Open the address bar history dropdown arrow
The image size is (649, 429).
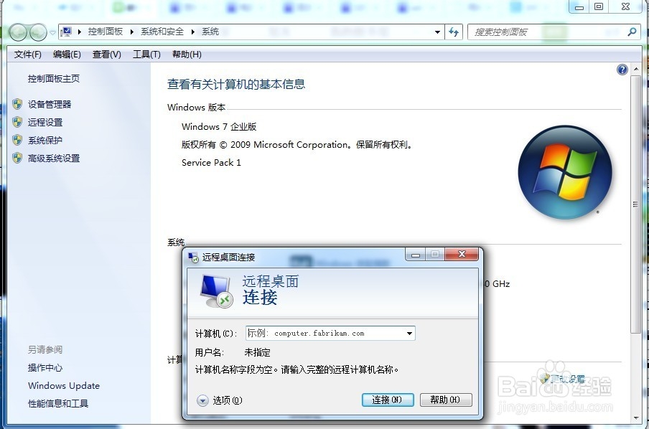(437, 32)
